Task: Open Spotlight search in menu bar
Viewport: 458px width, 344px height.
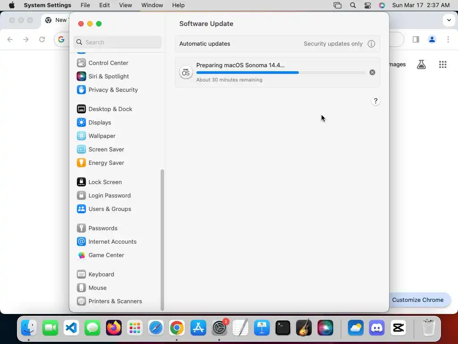Action: click(x=353, y=5)
